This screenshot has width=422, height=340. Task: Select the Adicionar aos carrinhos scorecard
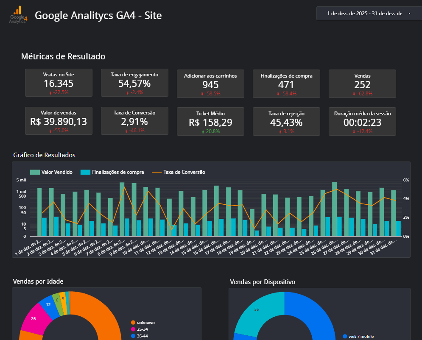click(x=210, y=84)
